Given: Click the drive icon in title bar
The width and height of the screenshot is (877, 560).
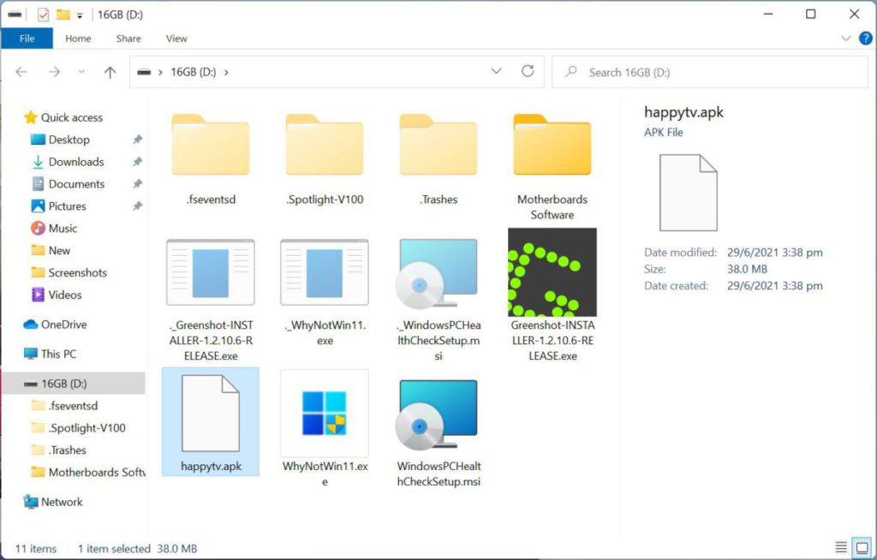Looking at the screenshot, I should click(x=15, y=15).
